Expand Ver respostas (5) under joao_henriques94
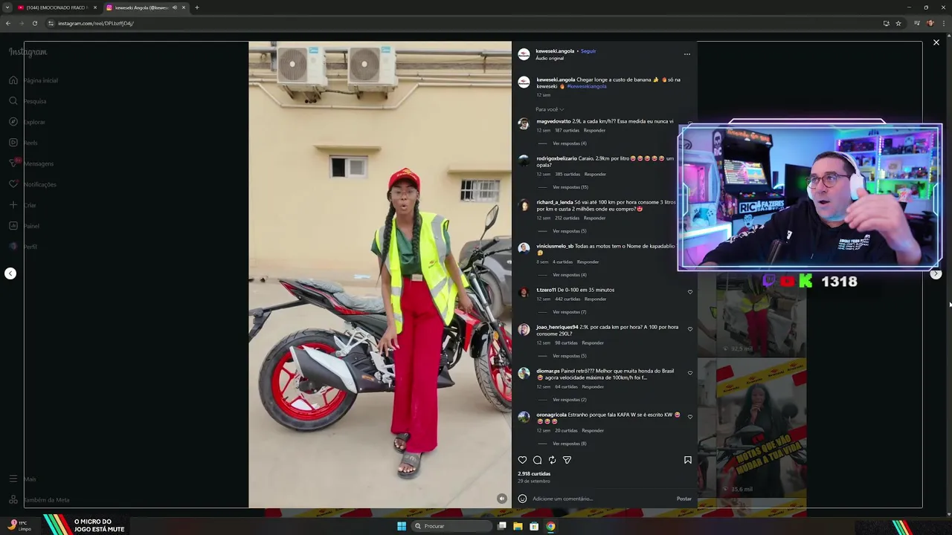952x535 pixels. pyautogui.click(x=570, y=356)
